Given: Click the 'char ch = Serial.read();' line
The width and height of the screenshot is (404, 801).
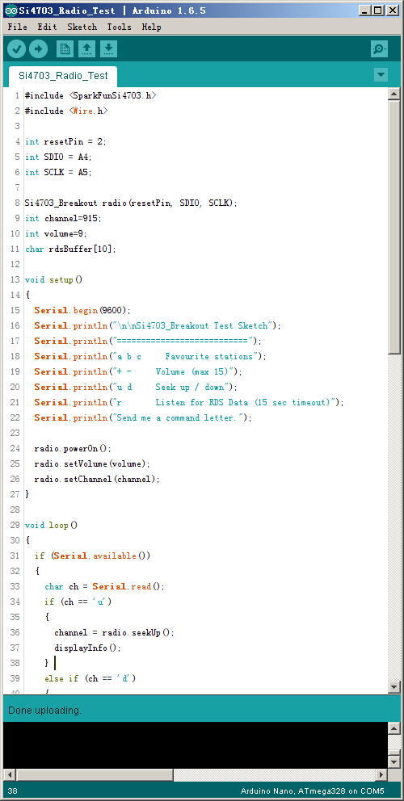Looking at the screenshot, I should (105, 586).
